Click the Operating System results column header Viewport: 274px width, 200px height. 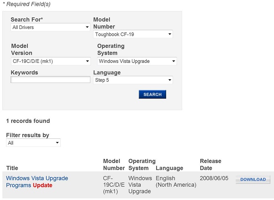tap(142, 165)
